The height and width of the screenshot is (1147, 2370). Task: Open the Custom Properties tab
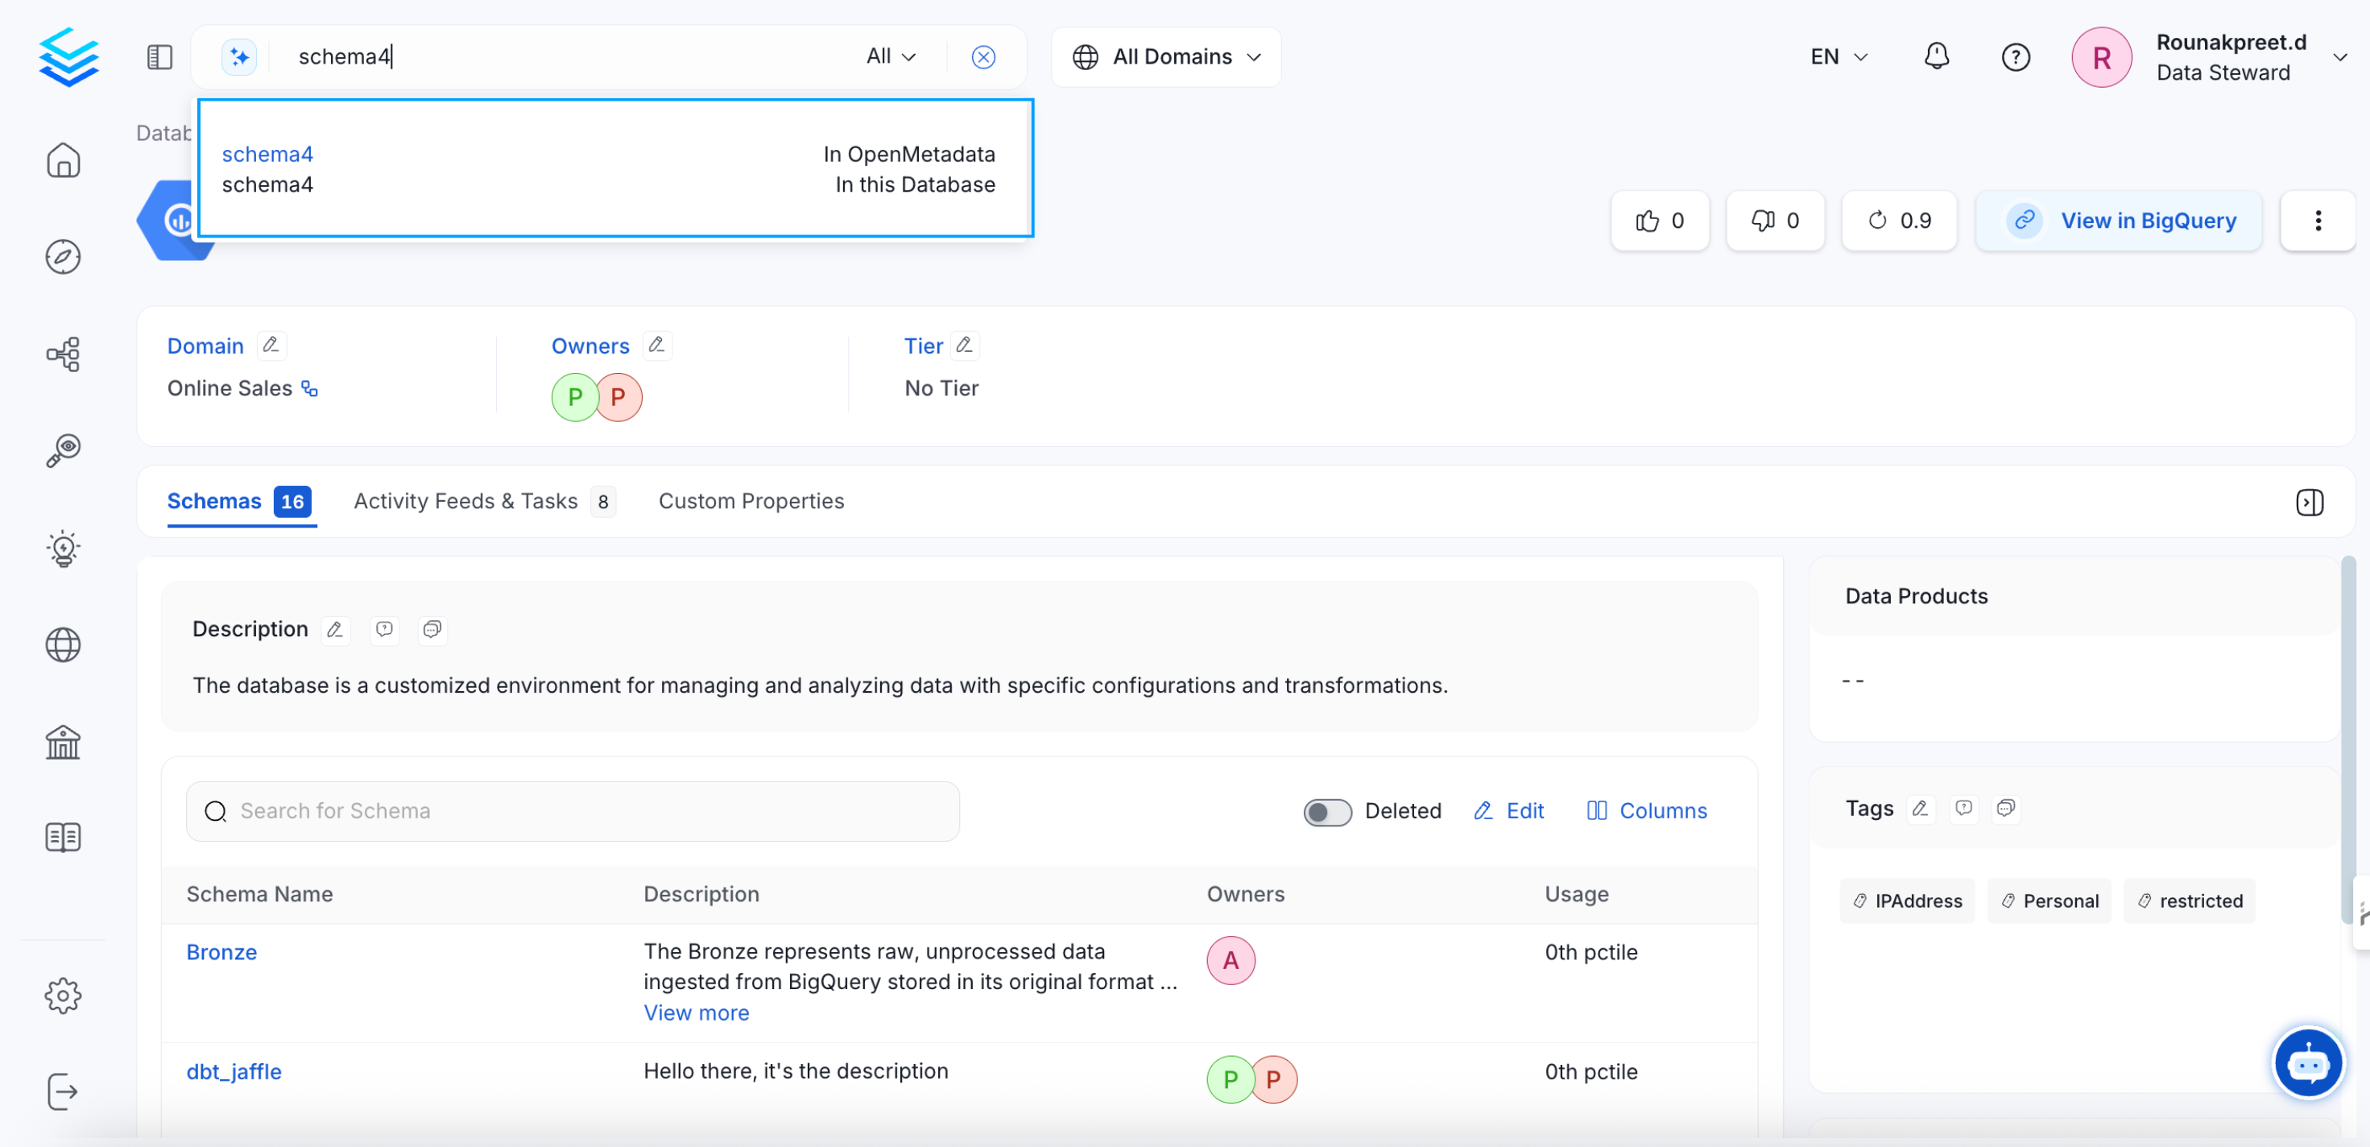point(751,501)
